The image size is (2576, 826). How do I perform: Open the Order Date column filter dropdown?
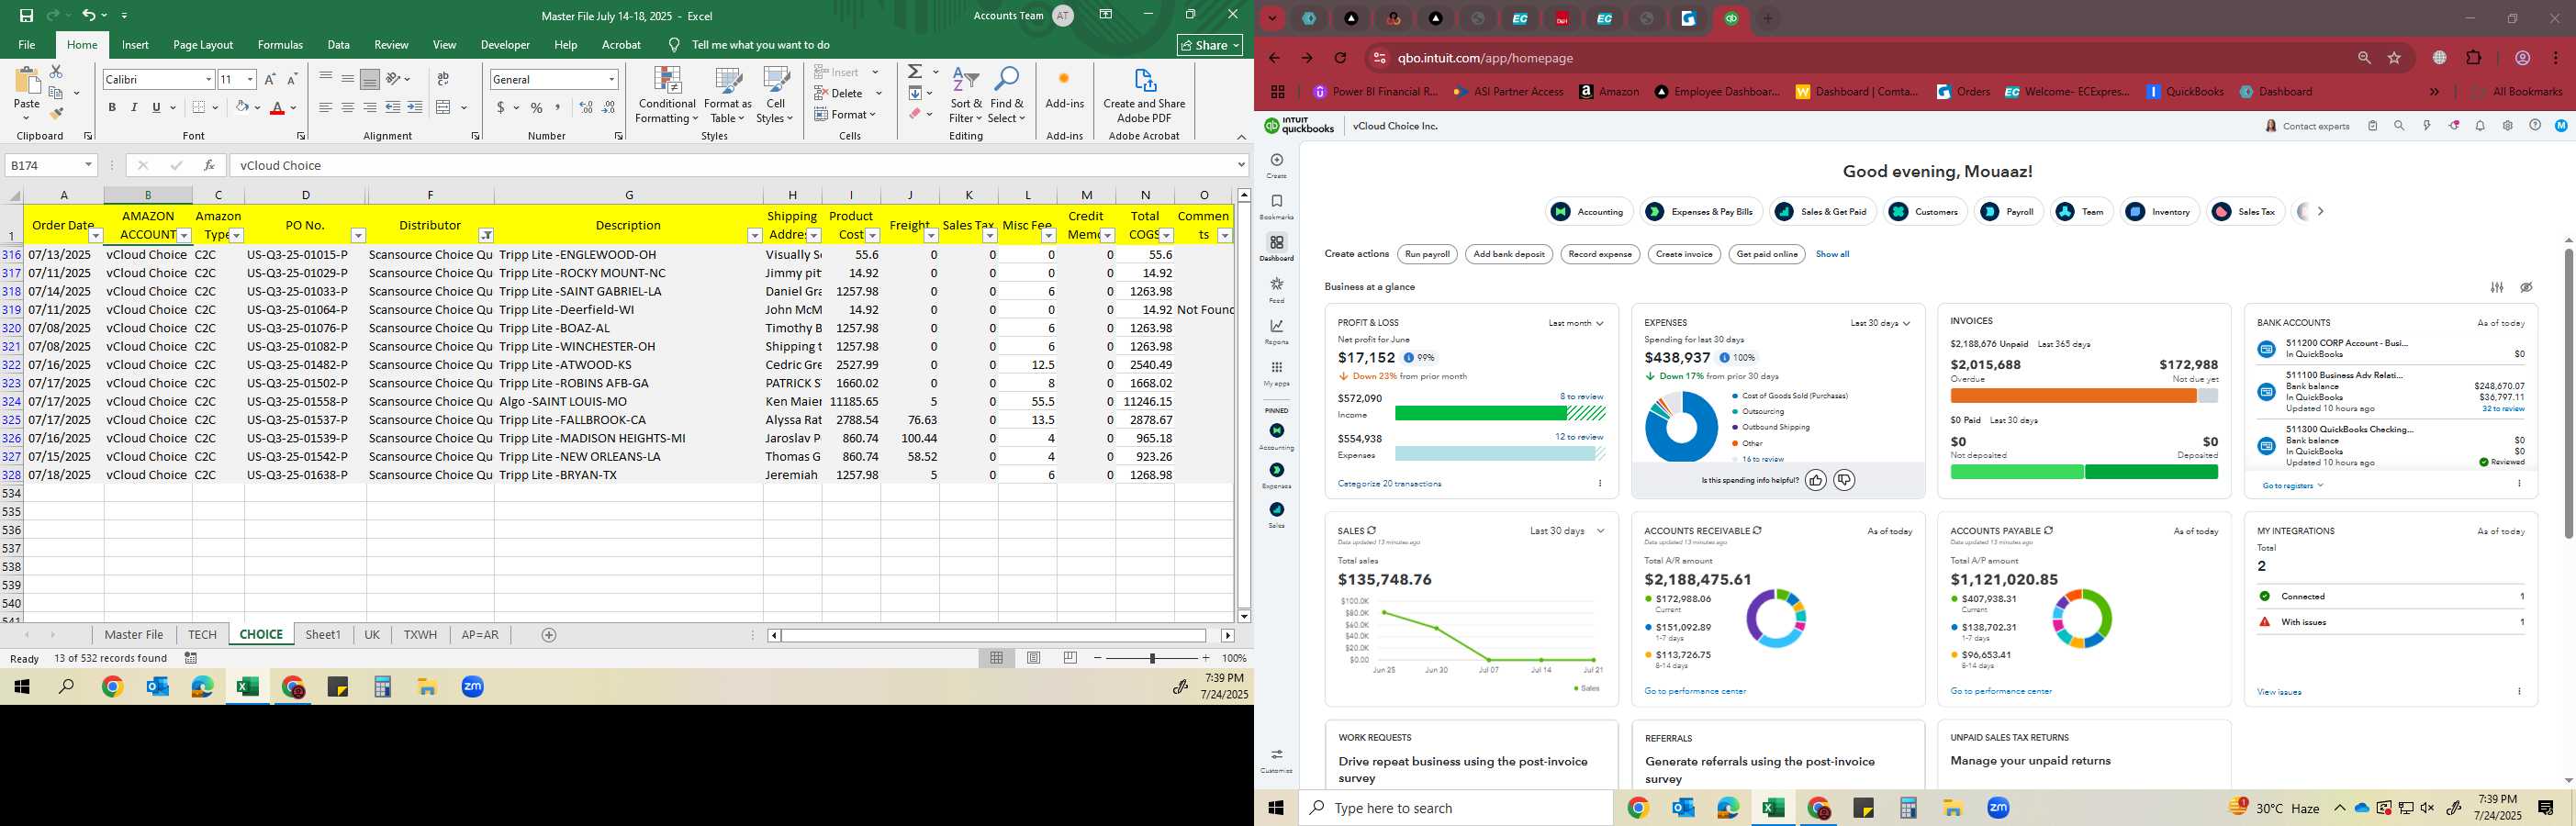click(96, 236)
